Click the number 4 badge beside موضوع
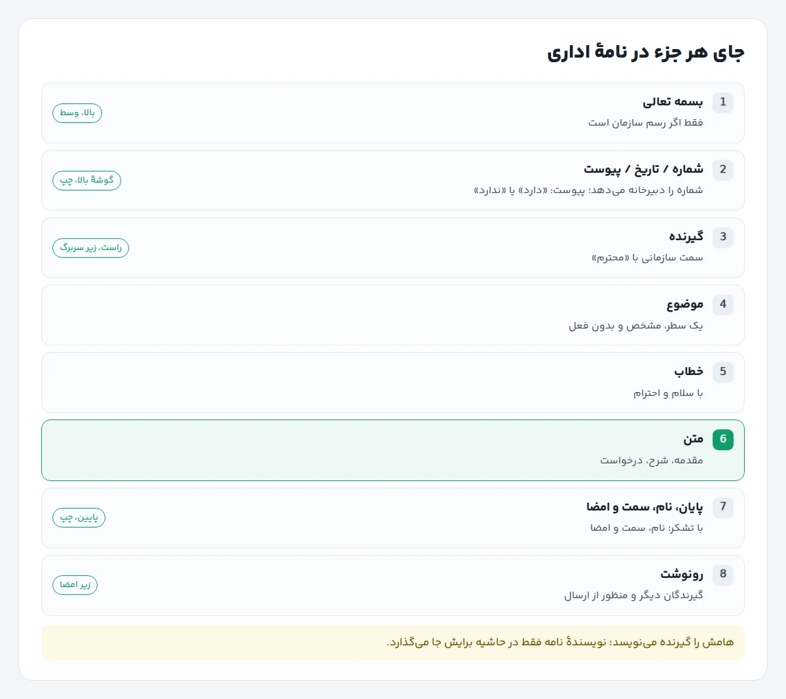The width and height of the screenshot is (786, 699). 723,304
